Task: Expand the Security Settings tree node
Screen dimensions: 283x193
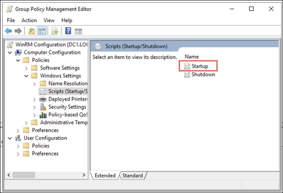Action: [34, 107]
